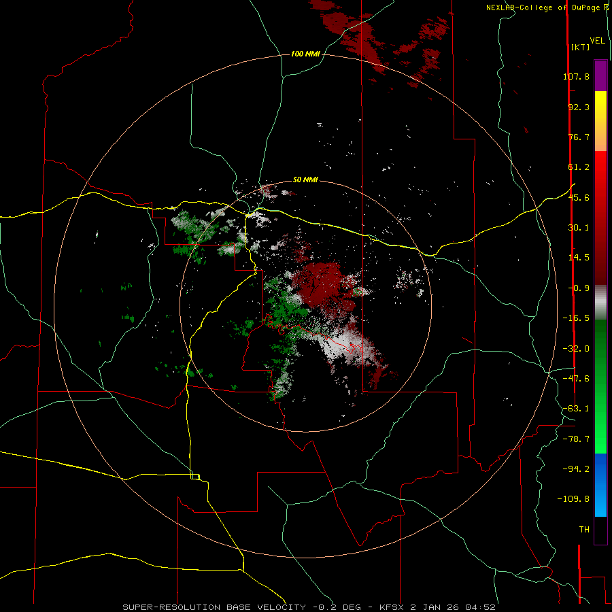The width and height of the screenshot is (612, 612).
Task: Click the [KT] units label
Action: point(581,47)
